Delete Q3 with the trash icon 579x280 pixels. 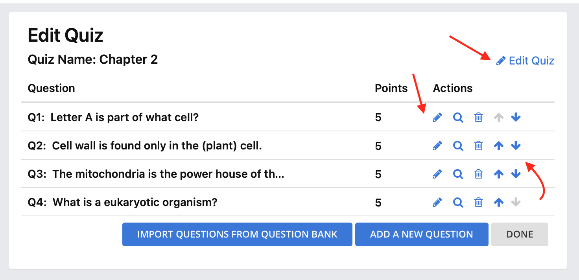pos(478,174)
